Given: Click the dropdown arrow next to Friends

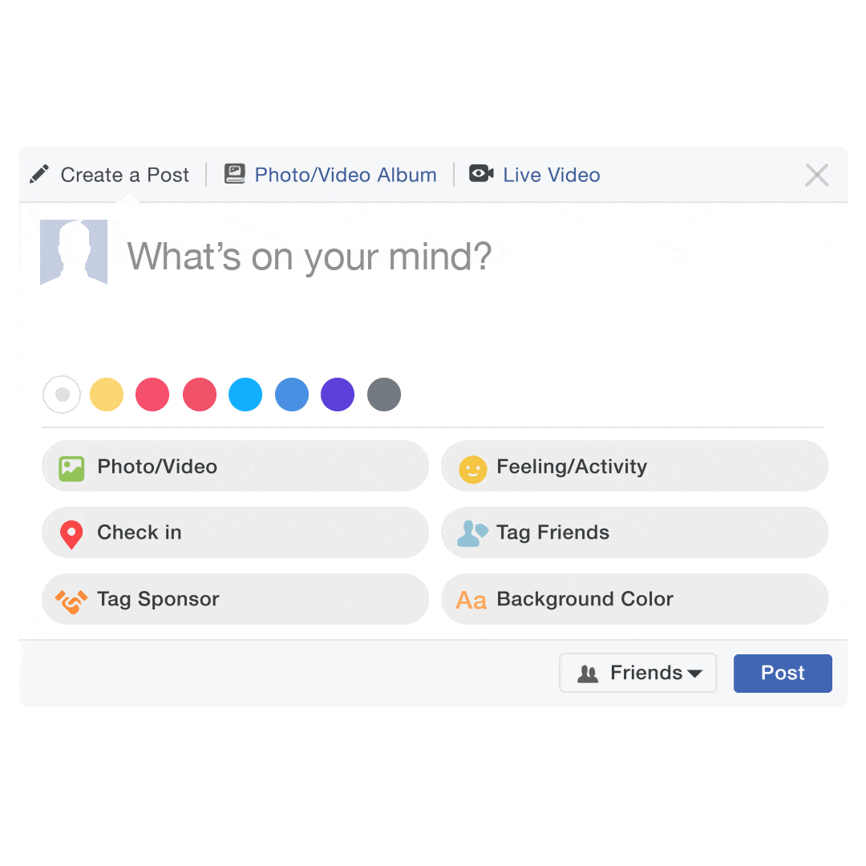Looking at the screenshot, I should tap(694, 674).
